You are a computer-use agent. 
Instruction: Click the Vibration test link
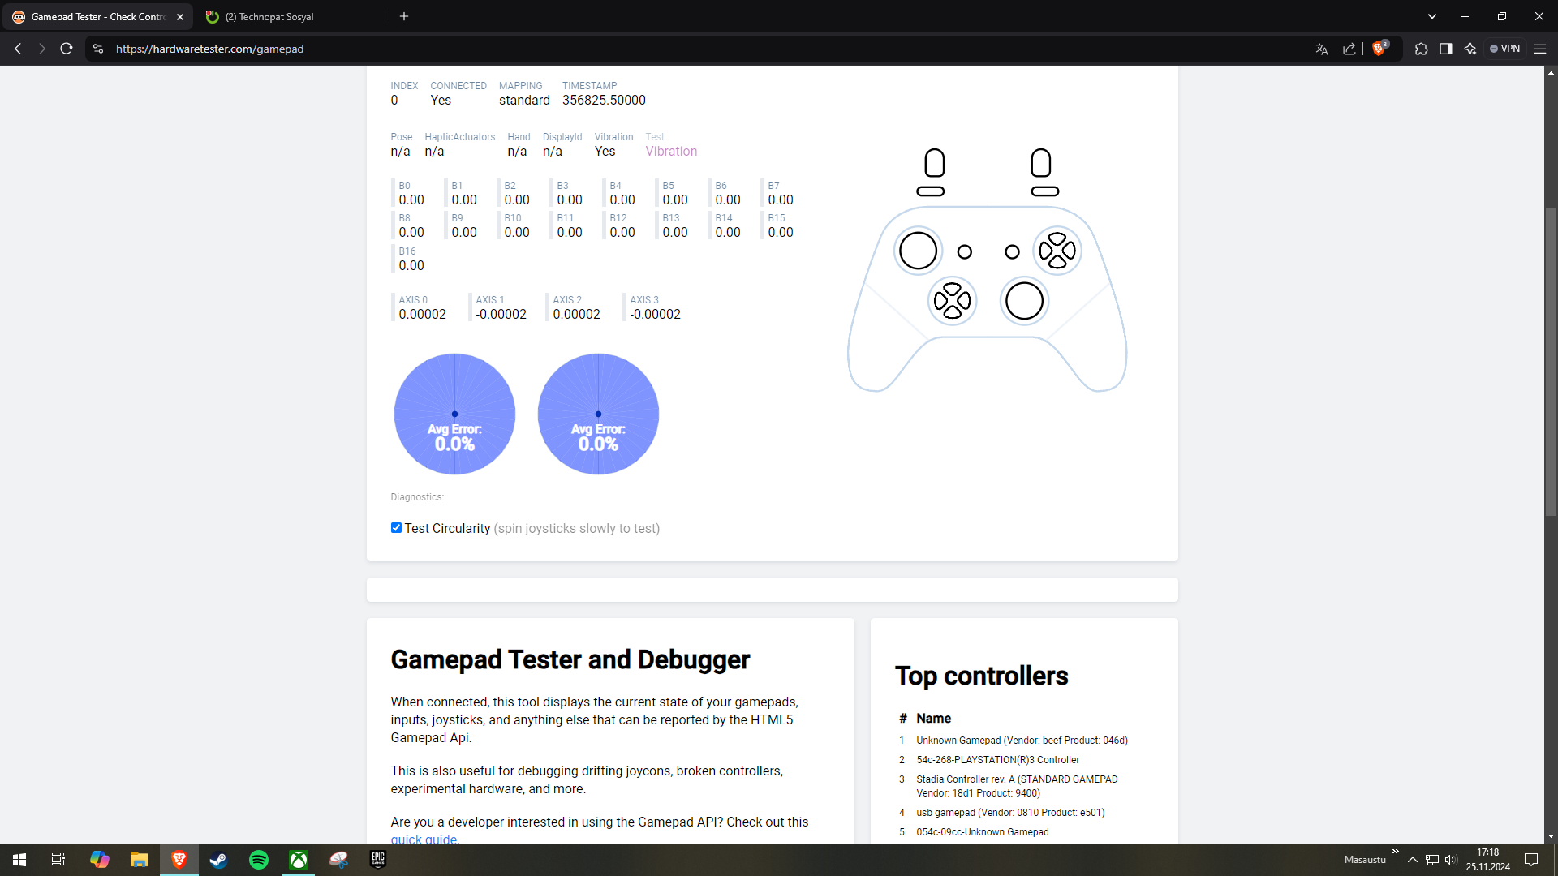coord(671,152)
